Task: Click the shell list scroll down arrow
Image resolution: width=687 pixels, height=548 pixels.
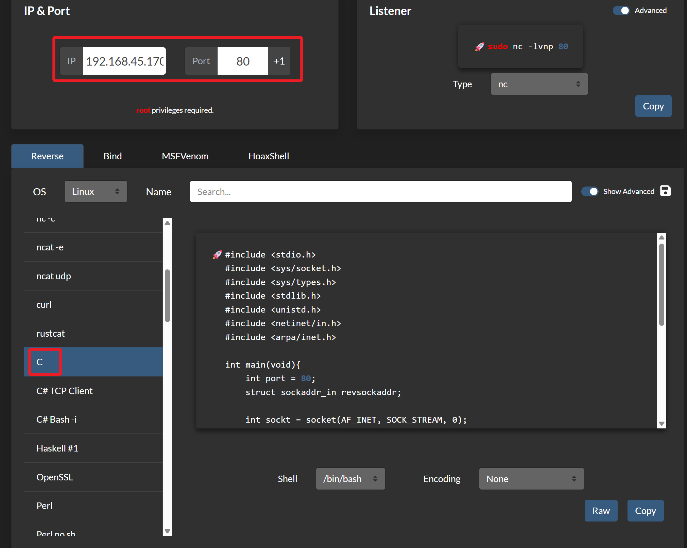Action: tap(167, 531)
